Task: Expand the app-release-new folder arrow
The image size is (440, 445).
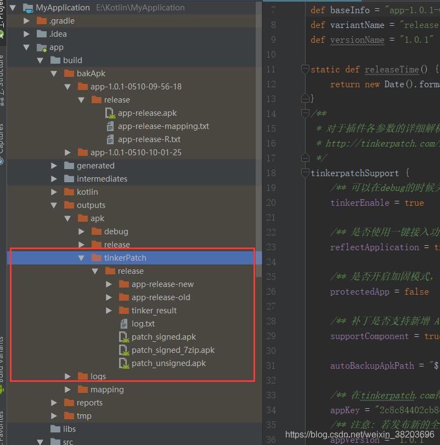Action: coord(109,284)
